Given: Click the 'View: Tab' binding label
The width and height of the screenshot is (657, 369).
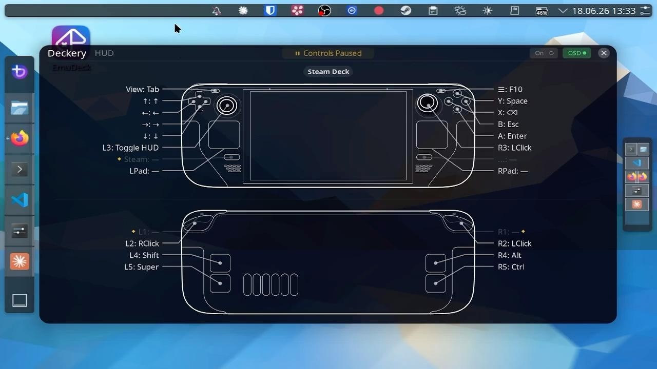Looking at the screenshot, I should 142,89.
